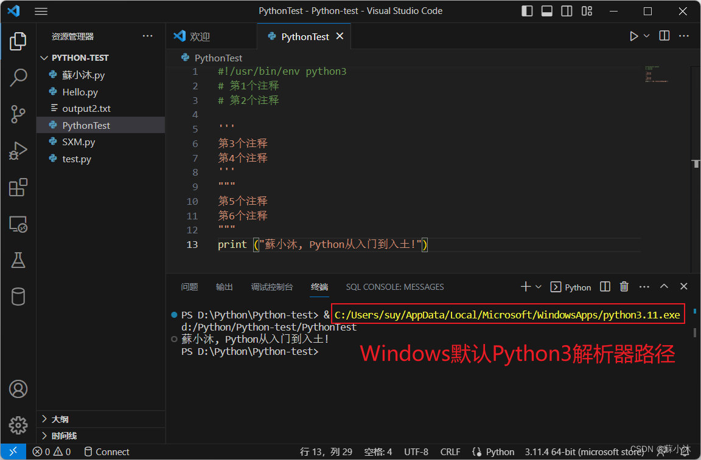Open the 问题 problems panel tab

pos(190,287)
